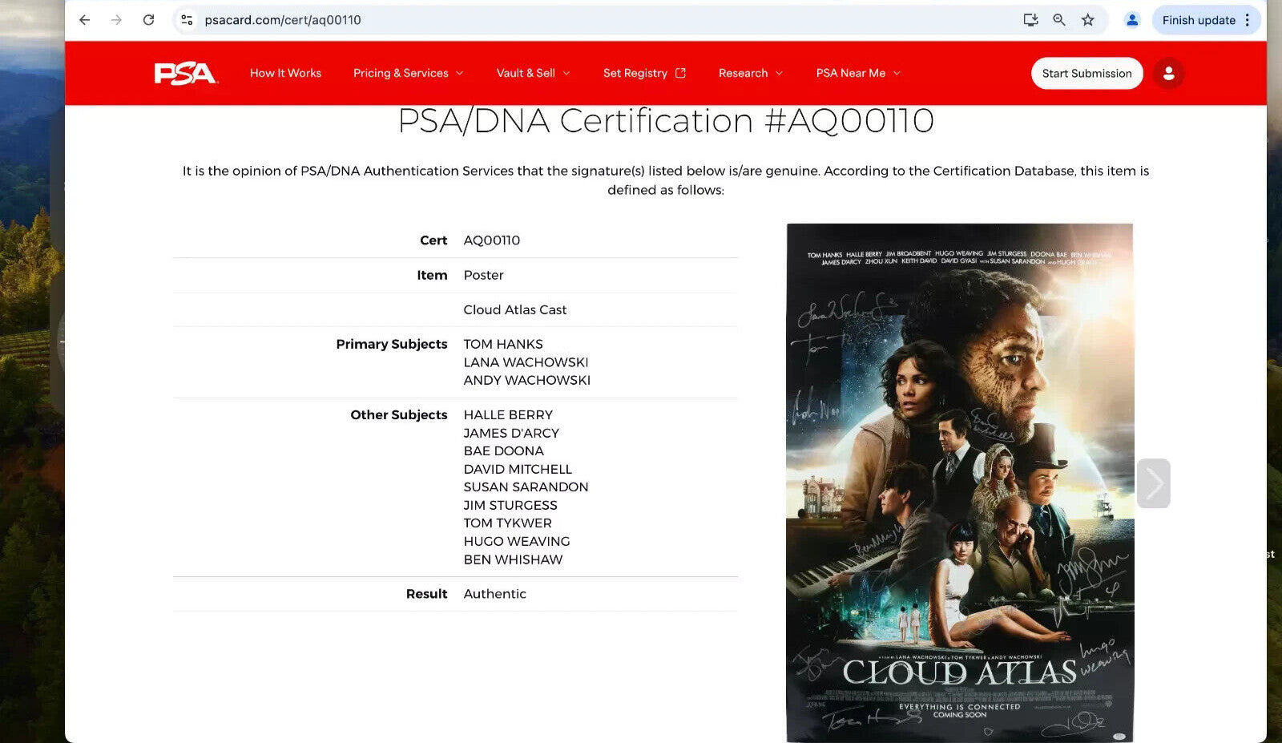Click the Cloud Atlas poster image

(959, 483)
